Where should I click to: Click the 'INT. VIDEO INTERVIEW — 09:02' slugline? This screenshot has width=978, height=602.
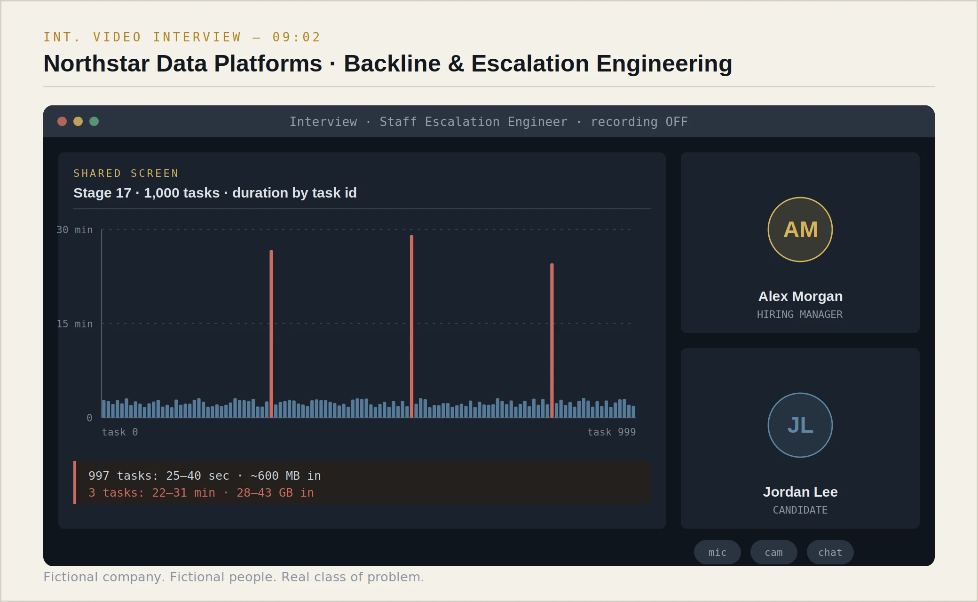click(182, 37)
